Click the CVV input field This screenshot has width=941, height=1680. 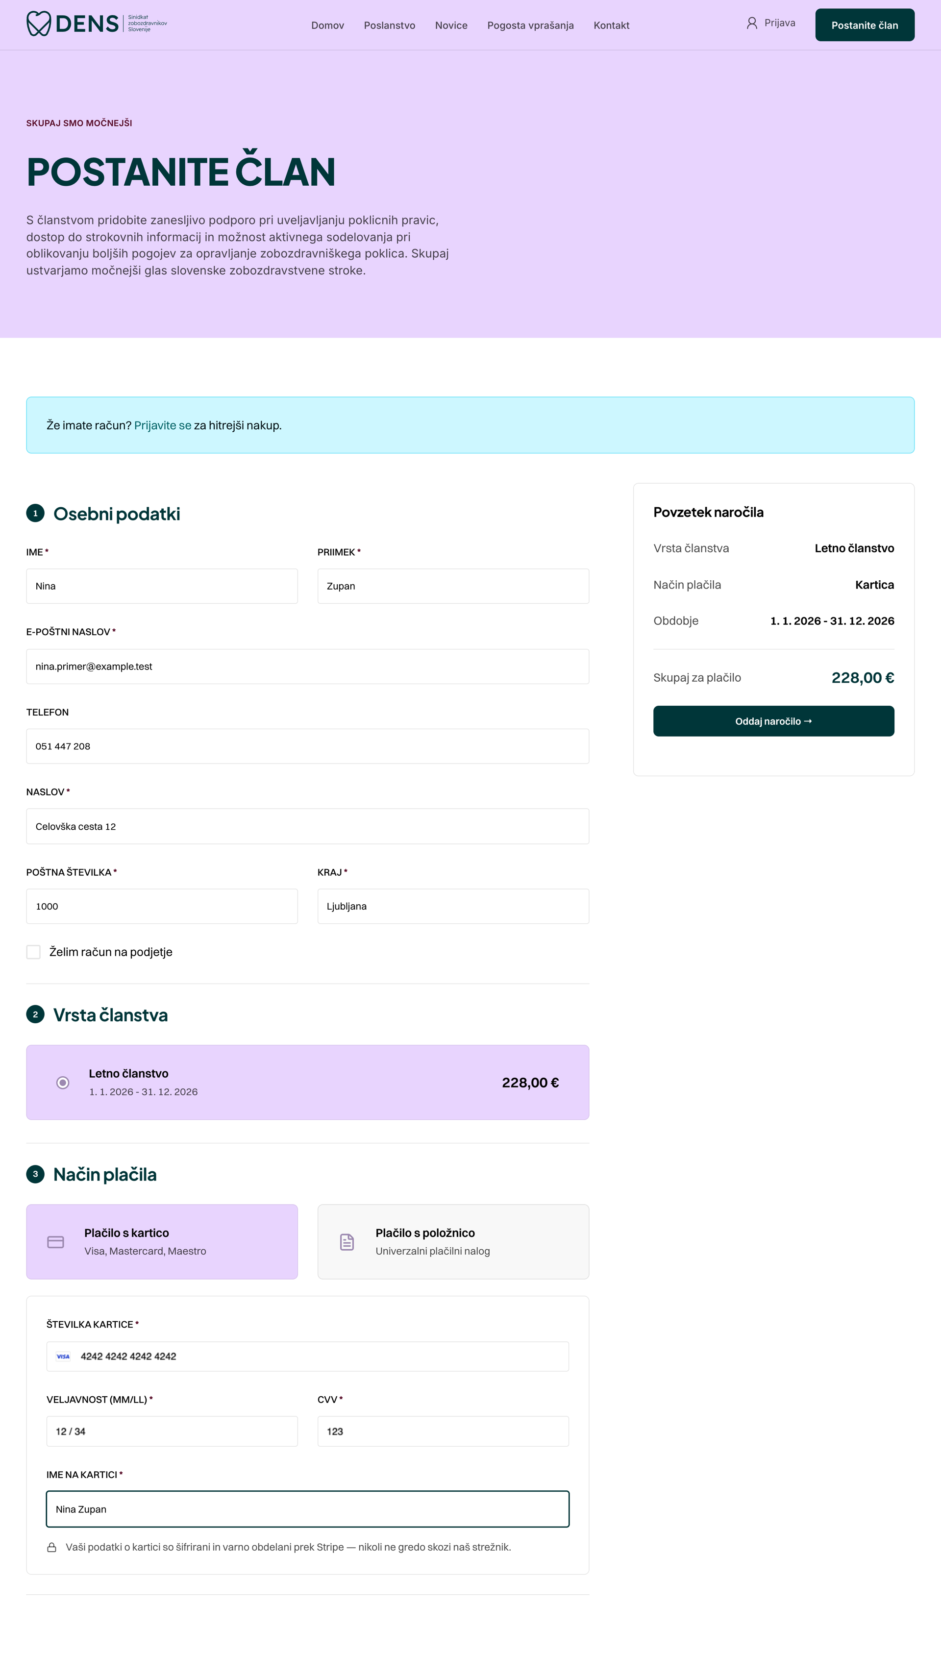[x=444, y=1432]
